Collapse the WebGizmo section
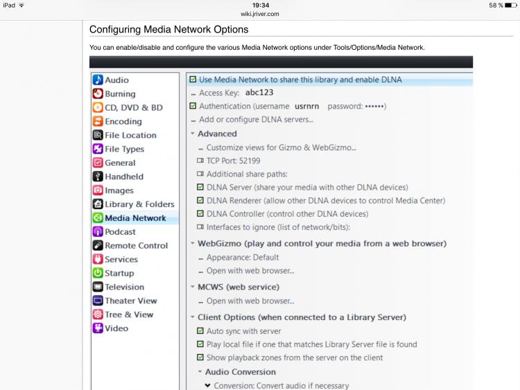The width and height of the screenshot is (520, 390). click(192, 243)
